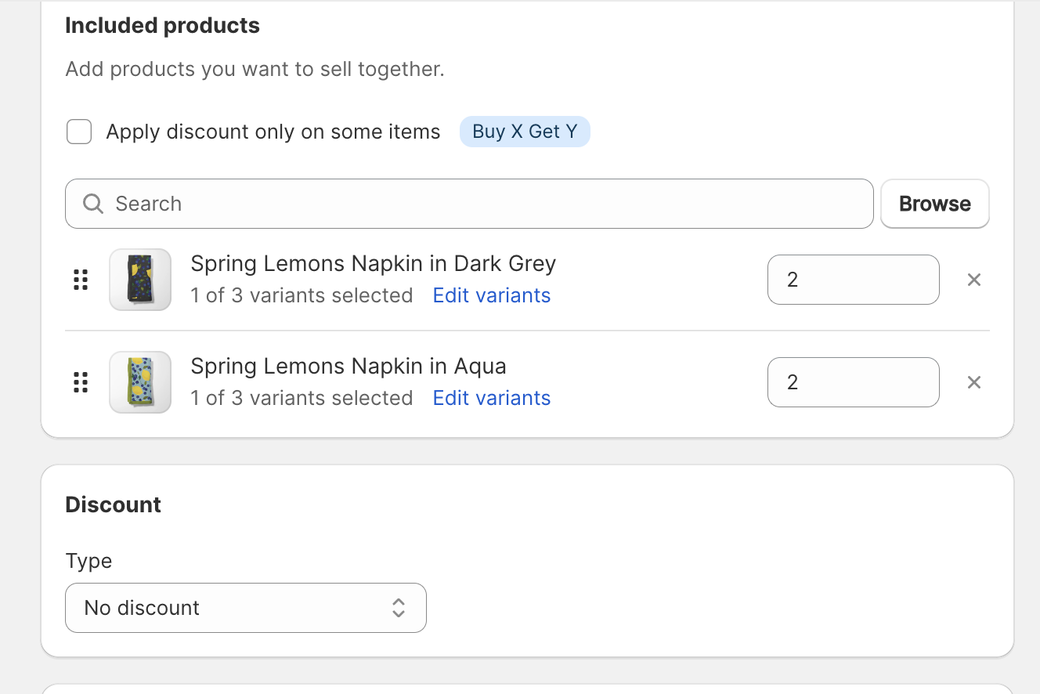
Task: Click the quantity field for Aqua napkin
Action: pyautogui.click(x=853, y=382)
